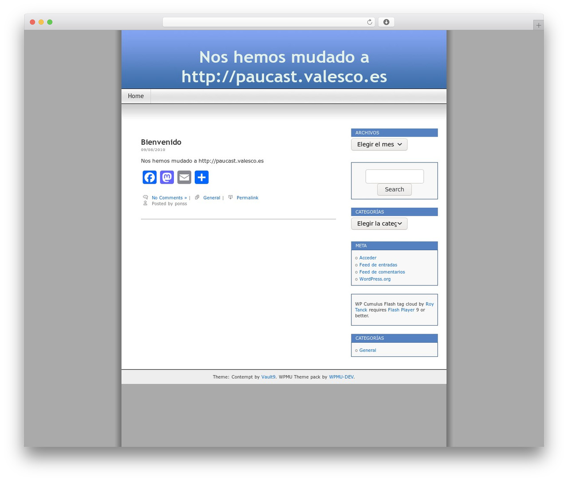Click the Meta widget heading
Viewport: 568px width, 481px height.
(x=394, y=246)
